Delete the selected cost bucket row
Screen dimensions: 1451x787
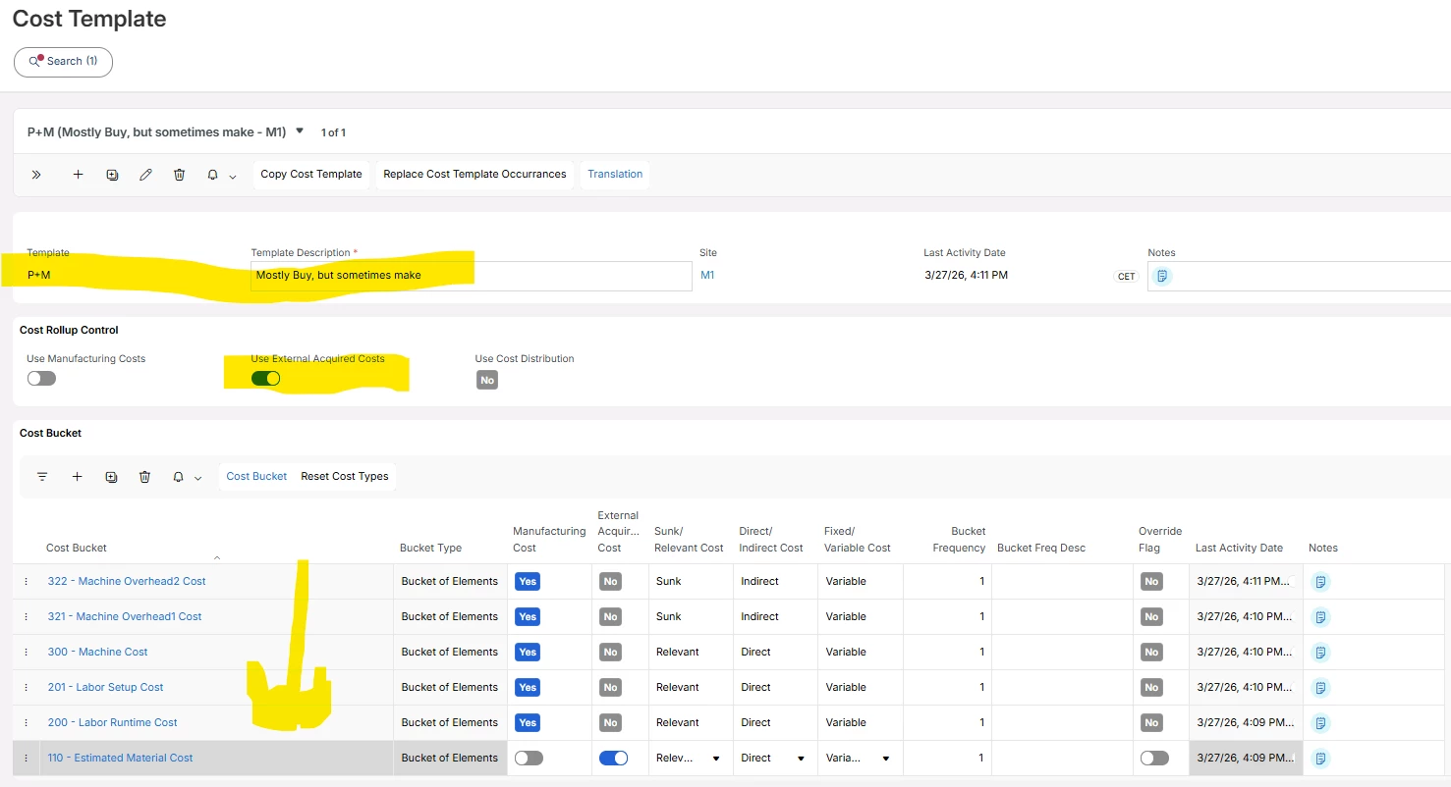144,477
